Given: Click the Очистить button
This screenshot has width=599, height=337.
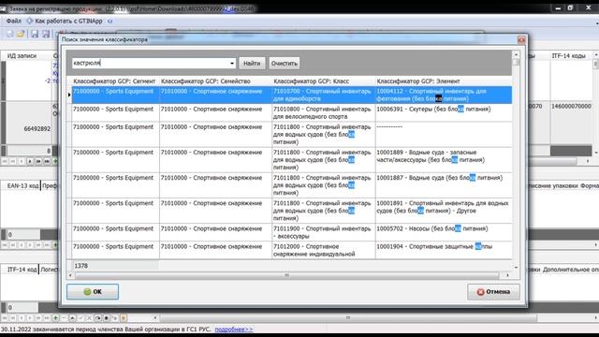Looking at the screenshot, I should pyautogui.click(x=284, y=63).
